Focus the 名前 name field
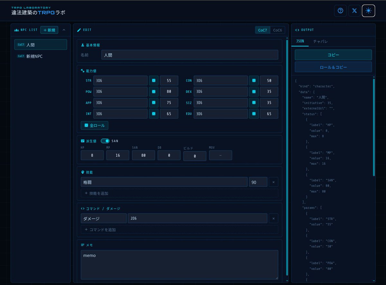This screenshot has height=285, width=386. point(190,55)
